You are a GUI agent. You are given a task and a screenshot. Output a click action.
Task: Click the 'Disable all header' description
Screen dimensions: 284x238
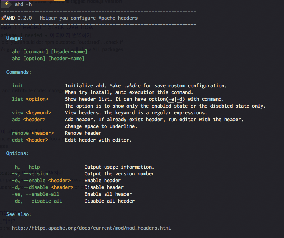(x=110, y=201)
